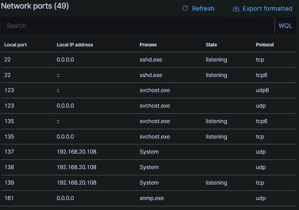Click the 192.168.20.108 address on port 138

(76, 167)
